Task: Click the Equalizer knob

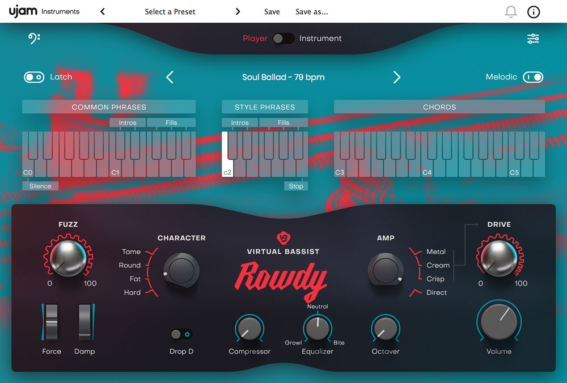Action: pos(318,329)
